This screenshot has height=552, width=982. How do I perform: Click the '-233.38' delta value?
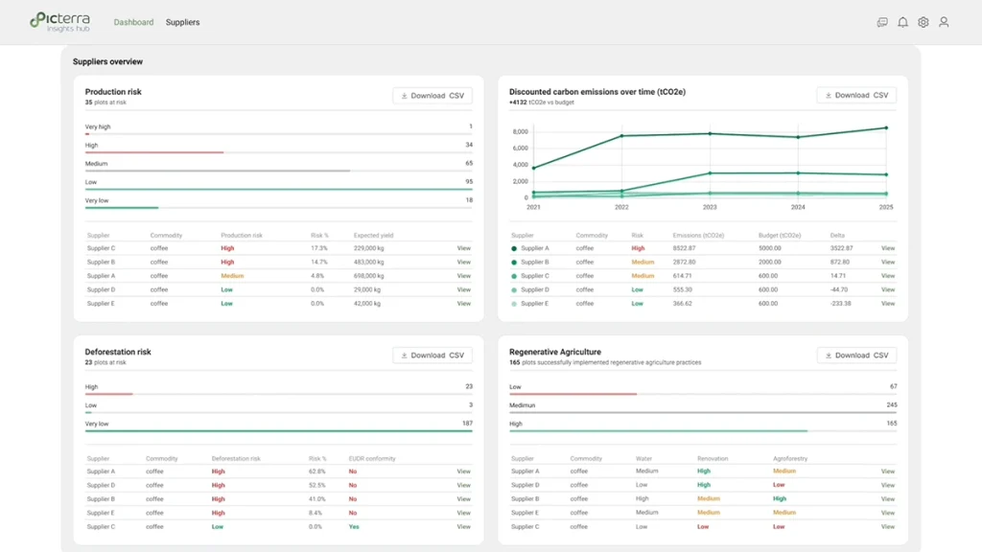[x=840, y=304]
